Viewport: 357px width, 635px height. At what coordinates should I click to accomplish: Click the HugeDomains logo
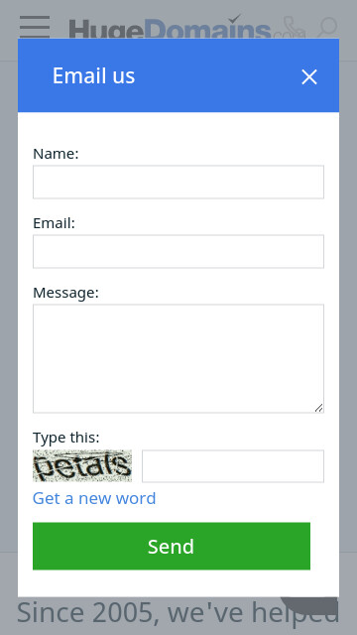[x=170, y=28]
